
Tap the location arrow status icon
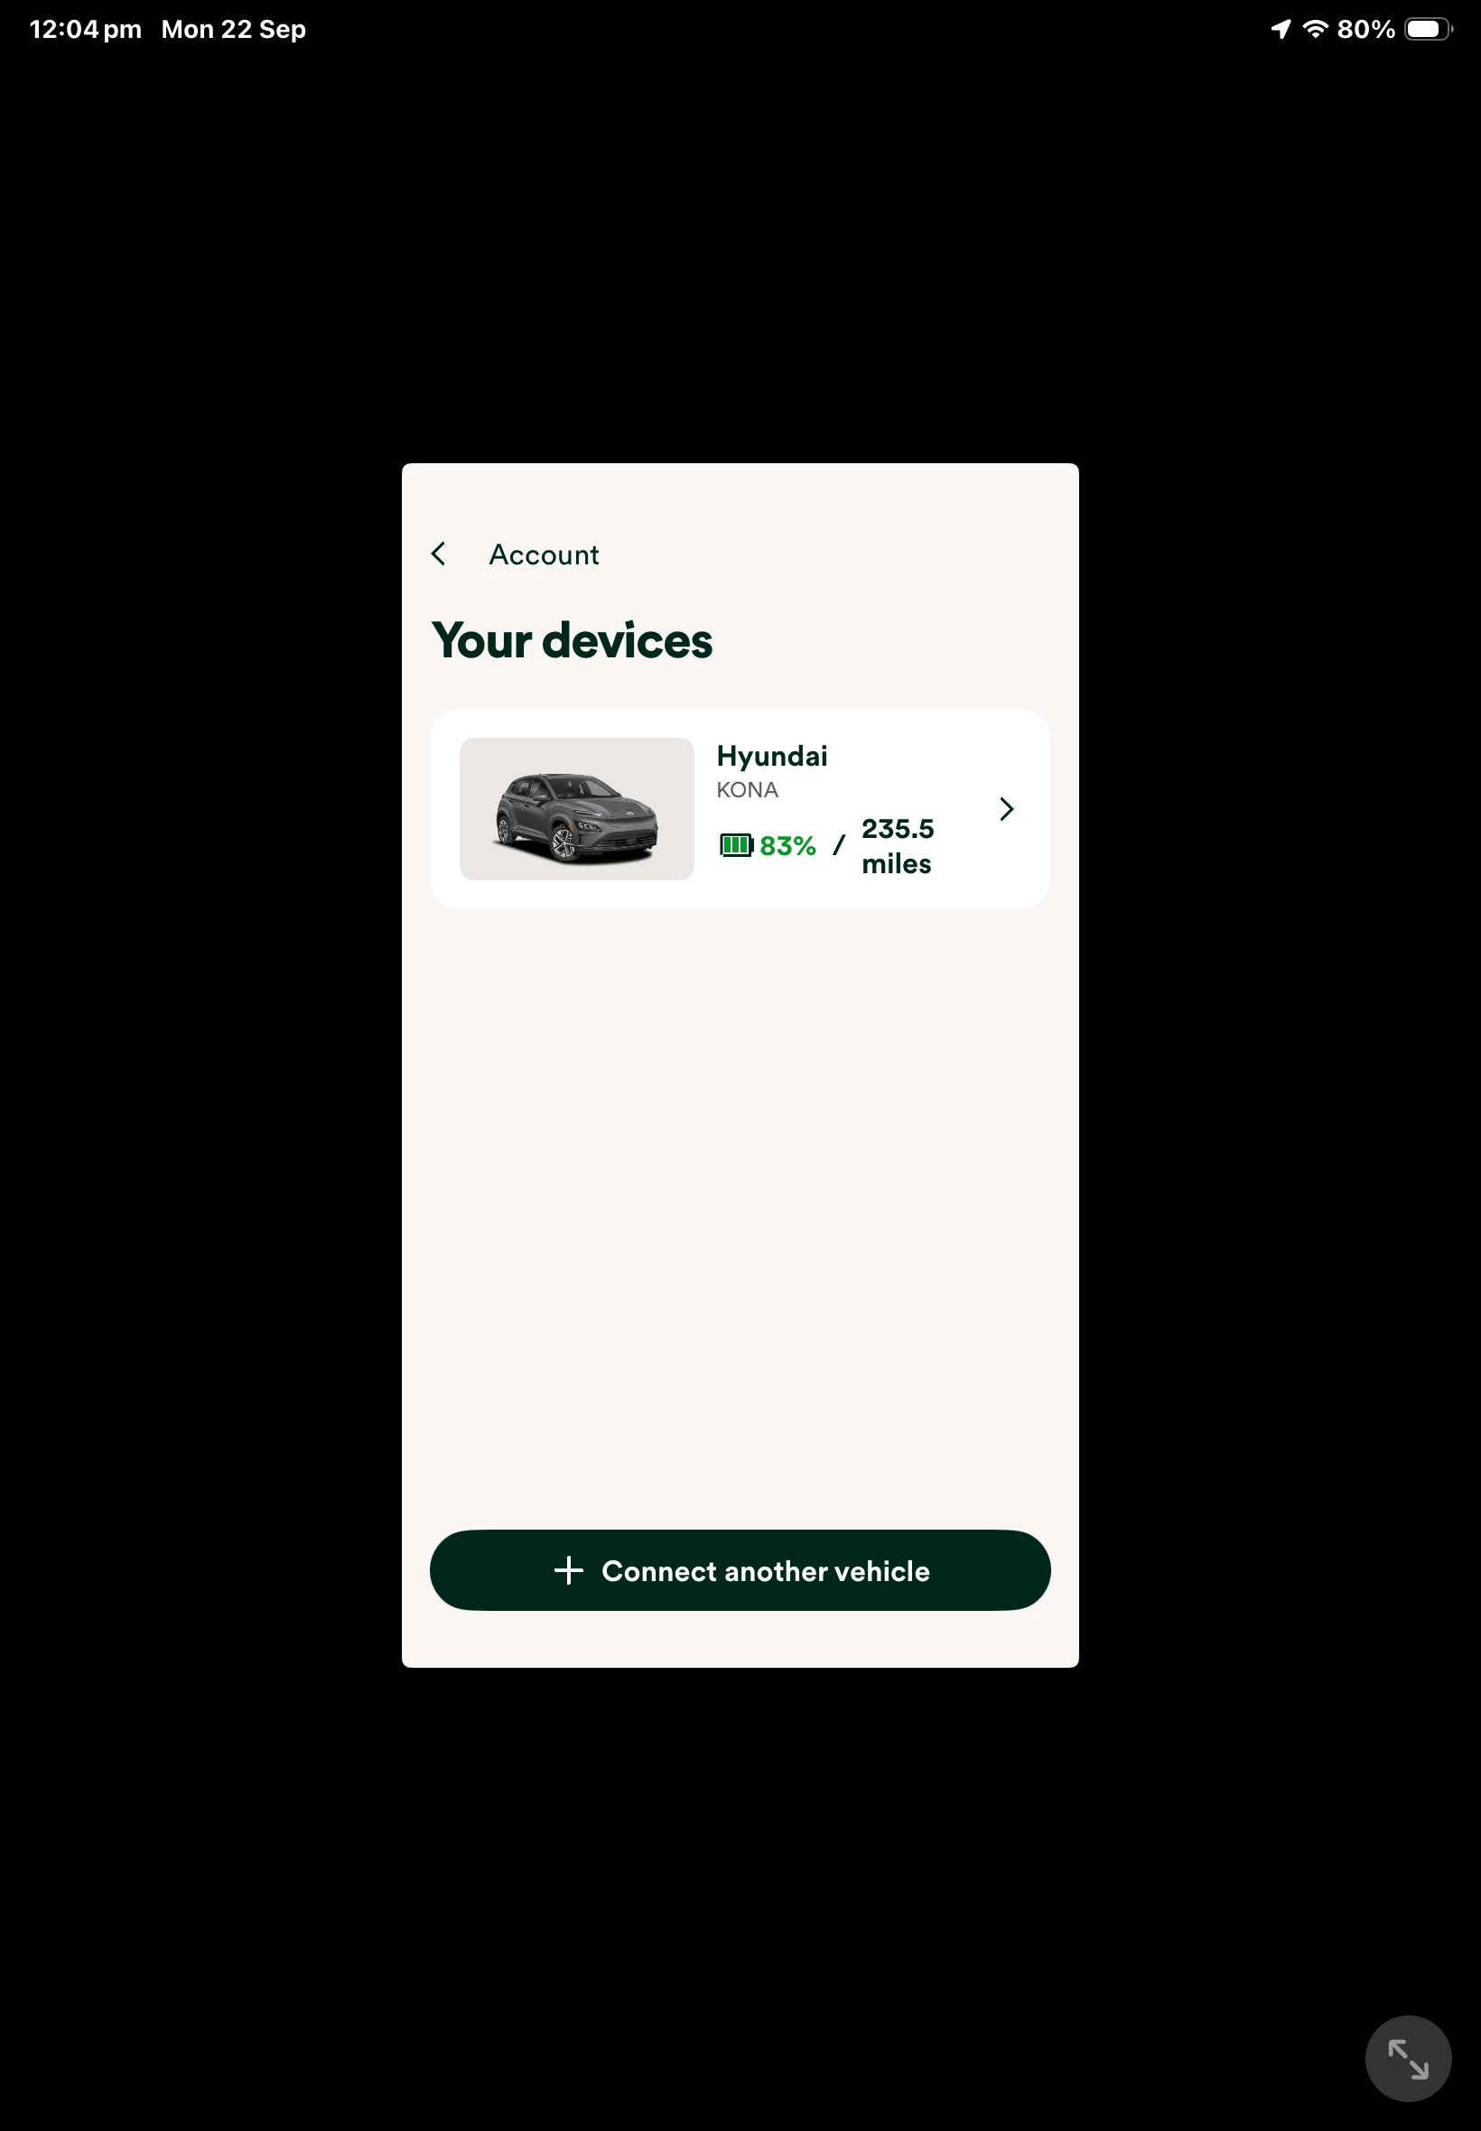pyautogui.click(x=1281, y=29)
